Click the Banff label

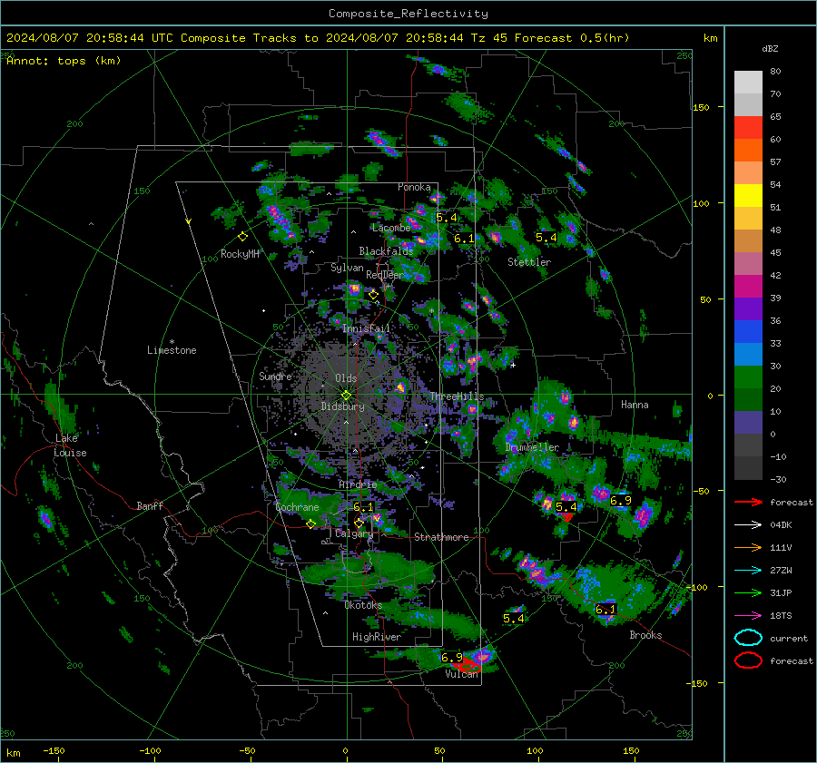tap(150, 505)
